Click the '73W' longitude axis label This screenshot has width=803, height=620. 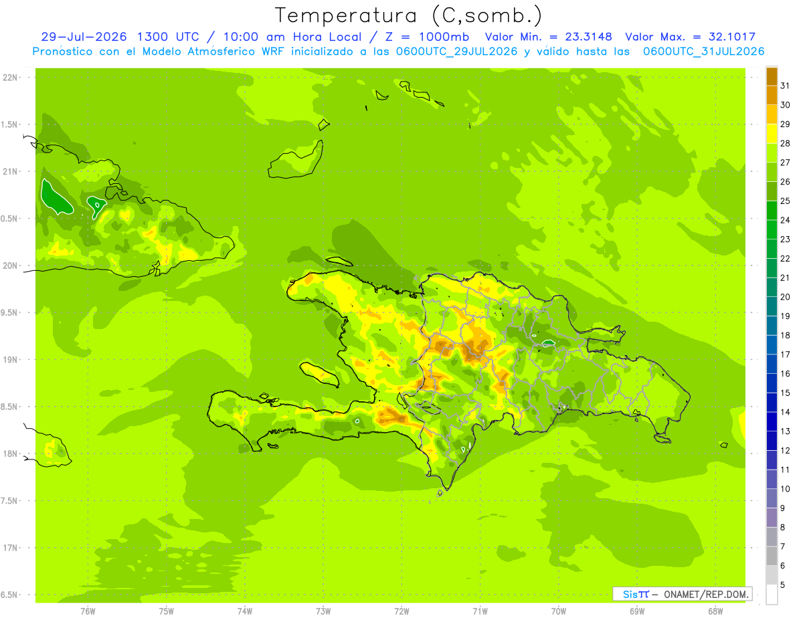pos(323,611)
